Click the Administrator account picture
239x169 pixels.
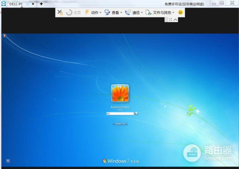click(x=120, y=94)
